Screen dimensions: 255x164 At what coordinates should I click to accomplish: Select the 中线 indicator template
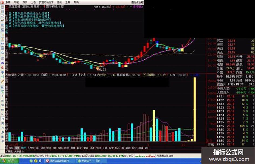pyautogui.click(x=98, y=148)
